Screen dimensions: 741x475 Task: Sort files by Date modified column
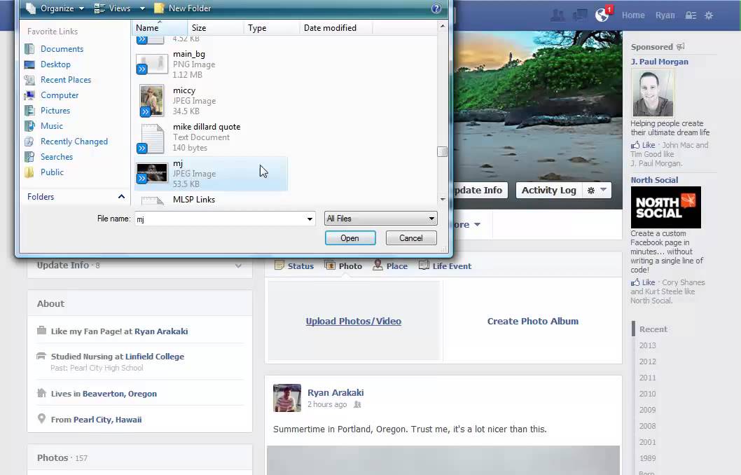336,28
